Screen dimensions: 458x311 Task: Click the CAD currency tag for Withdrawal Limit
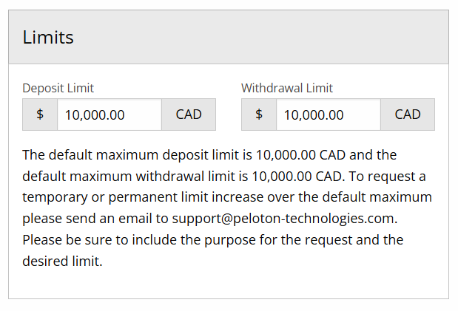(408, 115)
